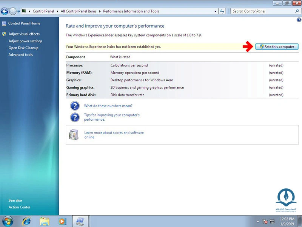Viewport: 302px width, 227px height.
Task: Open Help with the question mark icon
Action: (299, 20)
